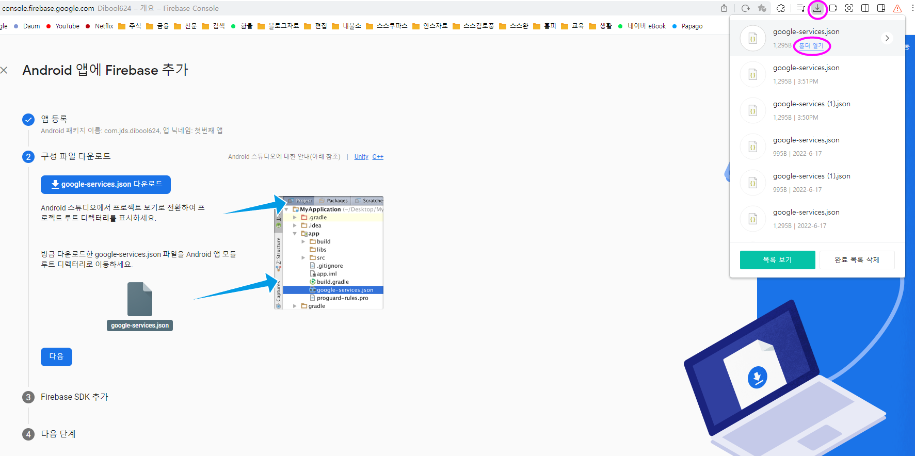Viewport: 915px width, 456px height.
Task: Click the 앱 등록 step header
Action: click(54, 119)
